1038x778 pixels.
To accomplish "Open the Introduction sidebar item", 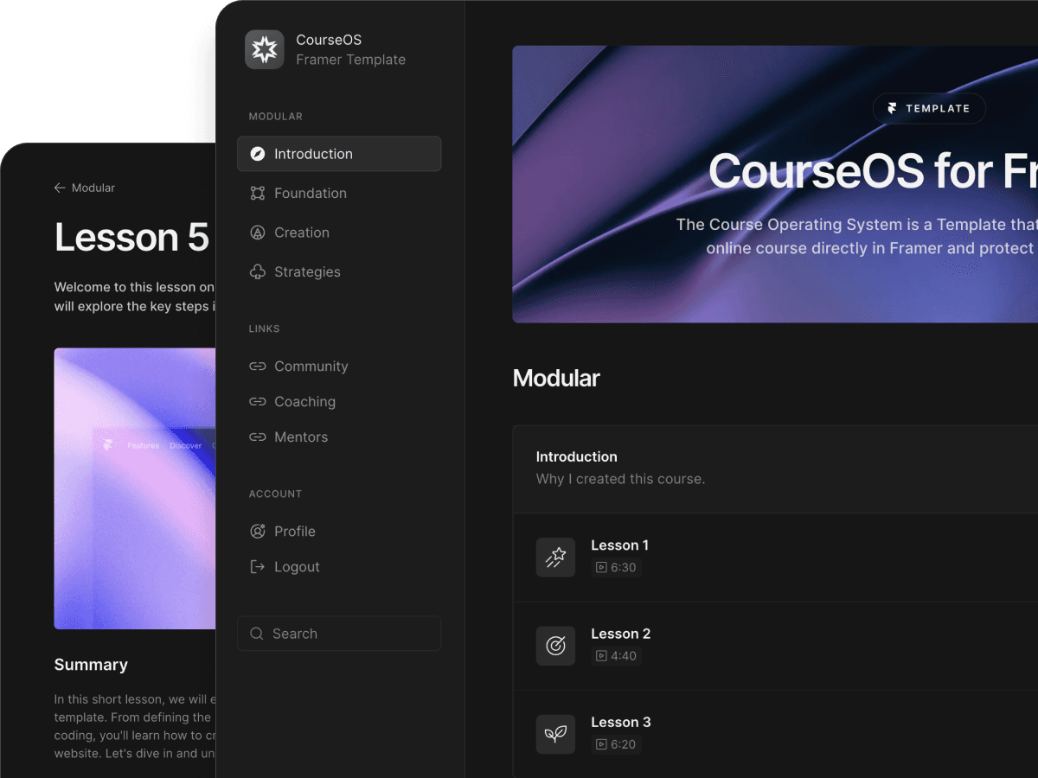I will (x=339, y=154).
